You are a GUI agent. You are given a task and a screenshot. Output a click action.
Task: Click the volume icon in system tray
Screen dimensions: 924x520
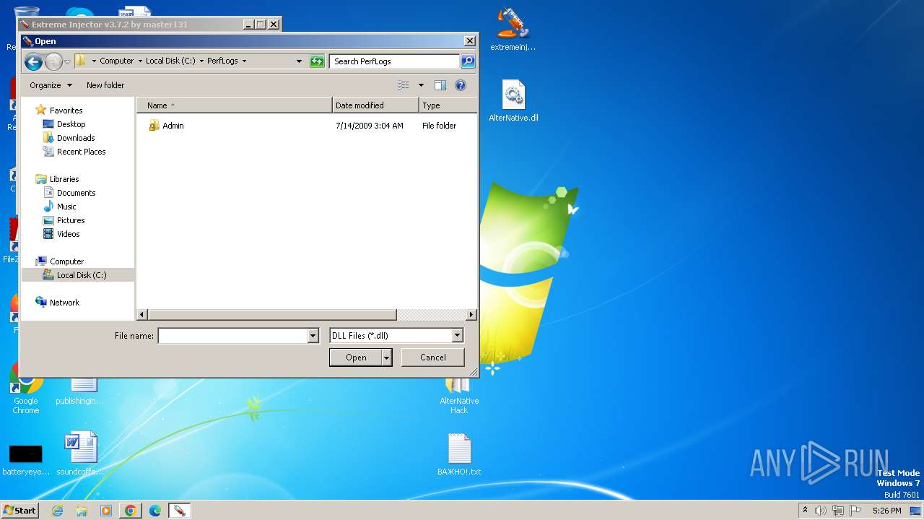821,511
